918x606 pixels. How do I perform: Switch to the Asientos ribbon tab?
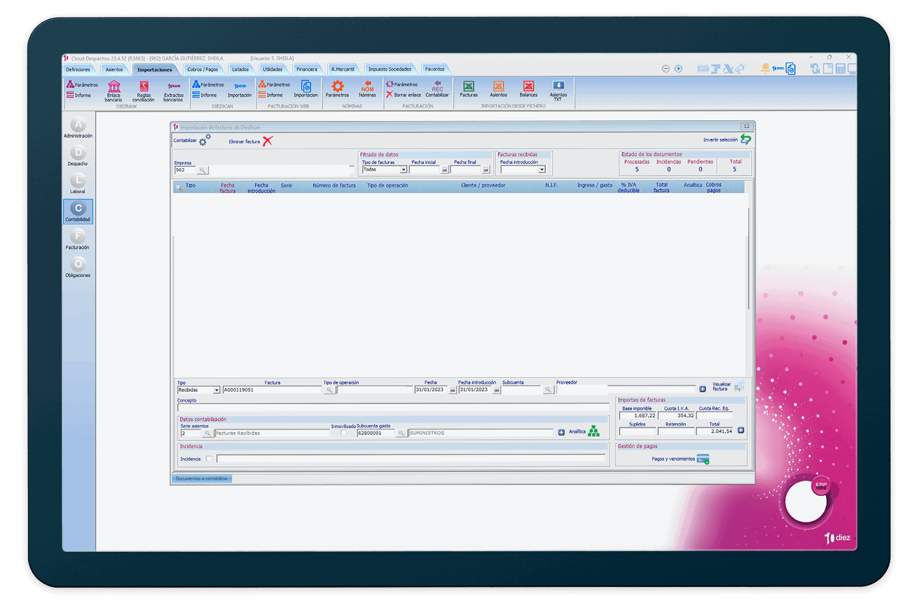(114, 69)
